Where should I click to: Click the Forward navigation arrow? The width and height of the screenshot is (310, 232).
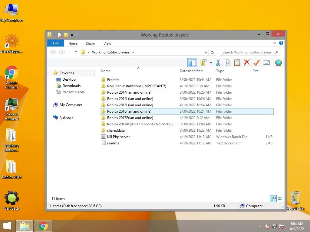coord(62,52)
